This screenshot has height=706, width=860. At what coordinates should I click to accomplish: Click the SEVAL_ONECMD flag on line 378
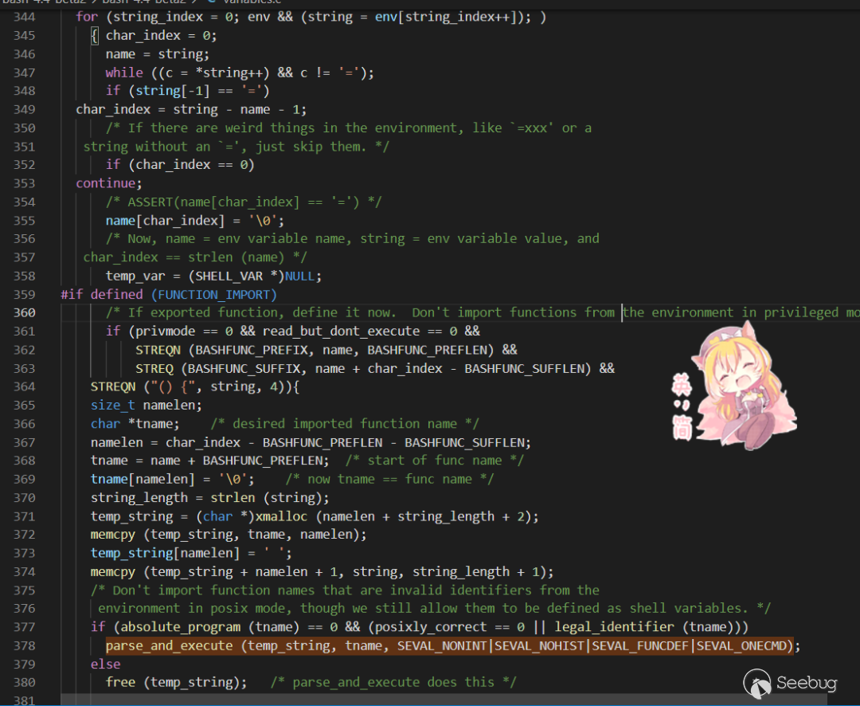tap(745, 645)
